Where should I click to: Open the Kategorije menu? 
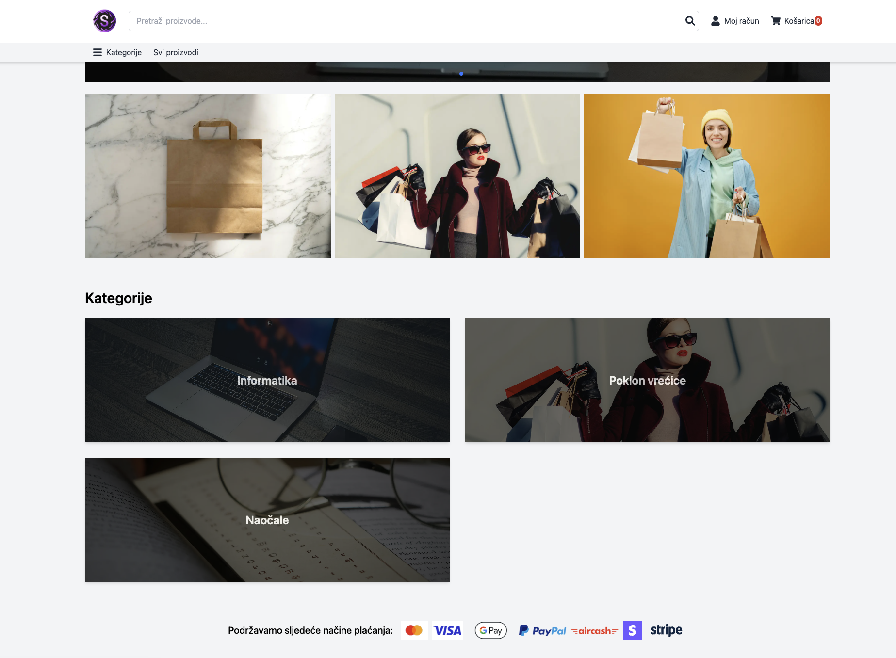124,52
